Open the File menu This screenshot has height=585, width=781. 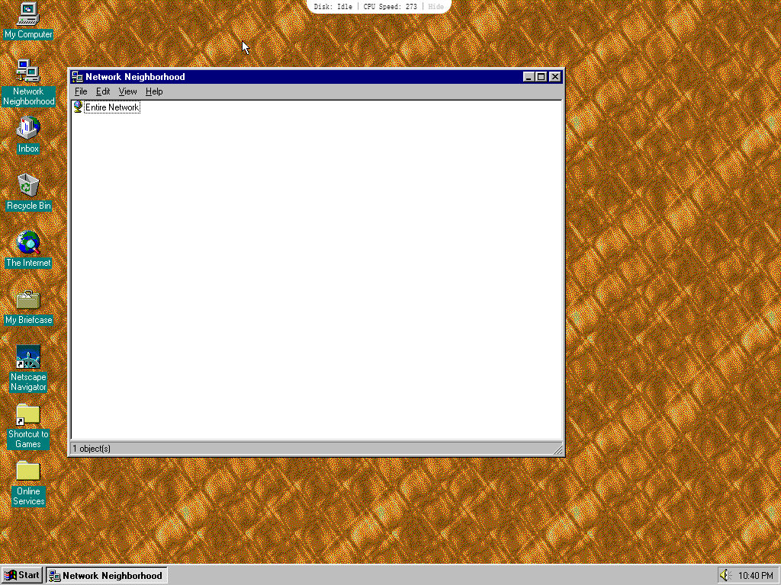click(x=81, y=91)
